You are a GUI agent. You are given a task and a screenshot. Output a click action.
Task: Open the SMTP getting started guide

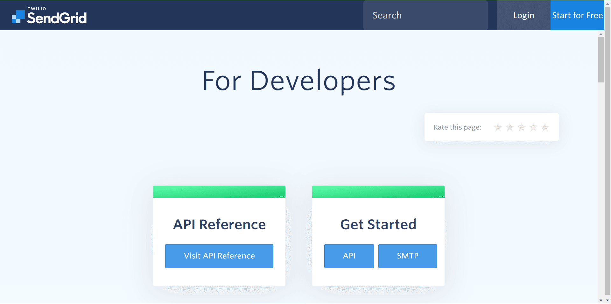tap(407, 256)
